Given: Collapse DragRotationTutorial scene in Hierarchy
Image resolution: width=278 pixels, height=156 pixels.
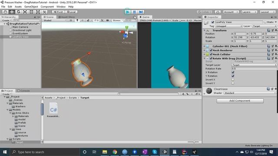Looking at the screenshot, I should pos(4,24).
